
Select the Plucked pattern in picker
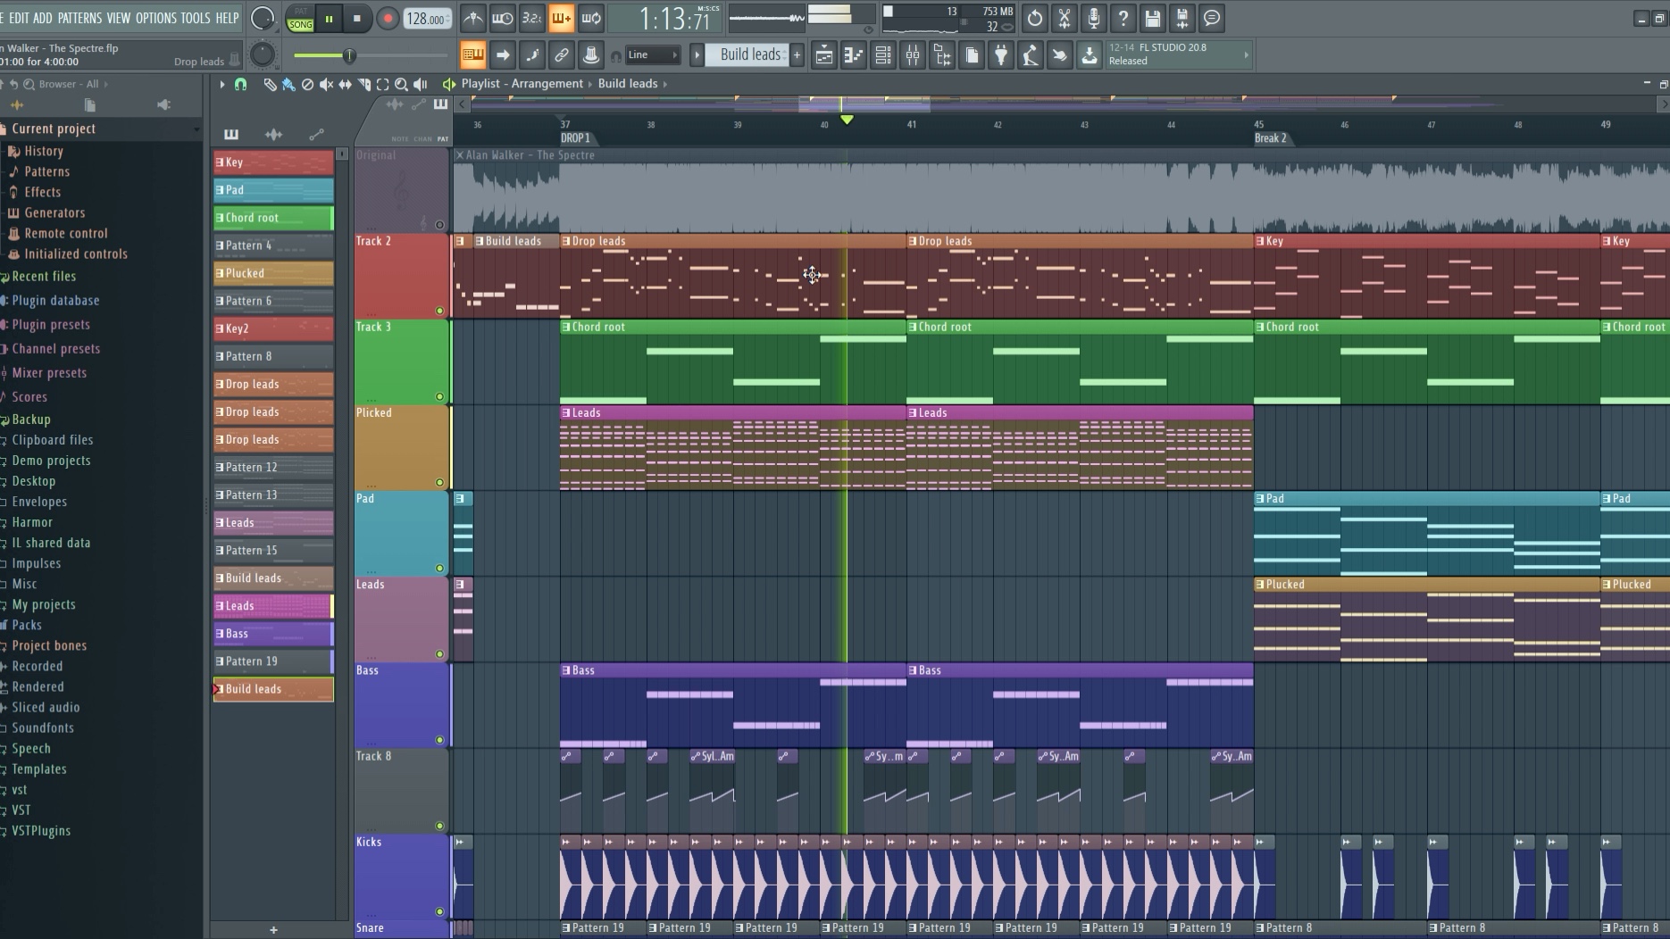point(273,273)
